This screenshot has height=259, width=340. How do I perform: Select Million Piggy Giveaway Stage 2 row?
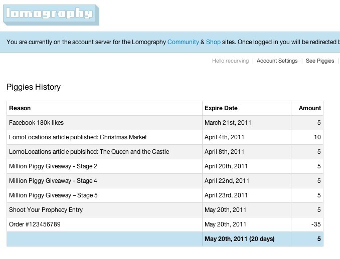(x=53, y=166)
